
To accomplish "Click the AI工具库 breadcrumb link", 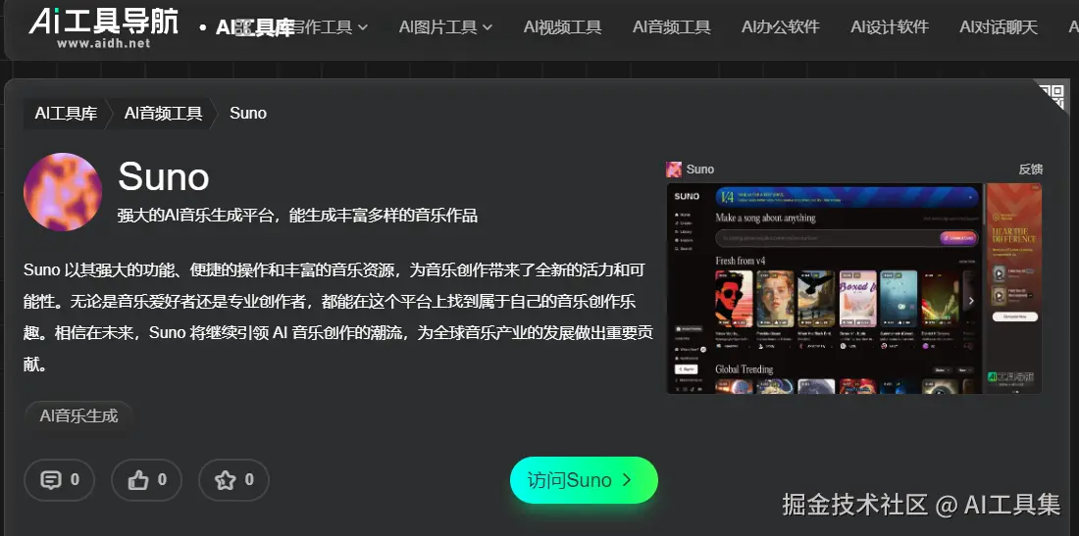I will click(66, 114).
